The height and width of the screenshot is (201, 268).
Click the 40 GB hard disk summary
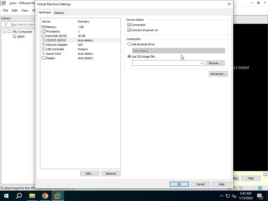[x=82, y=36]
